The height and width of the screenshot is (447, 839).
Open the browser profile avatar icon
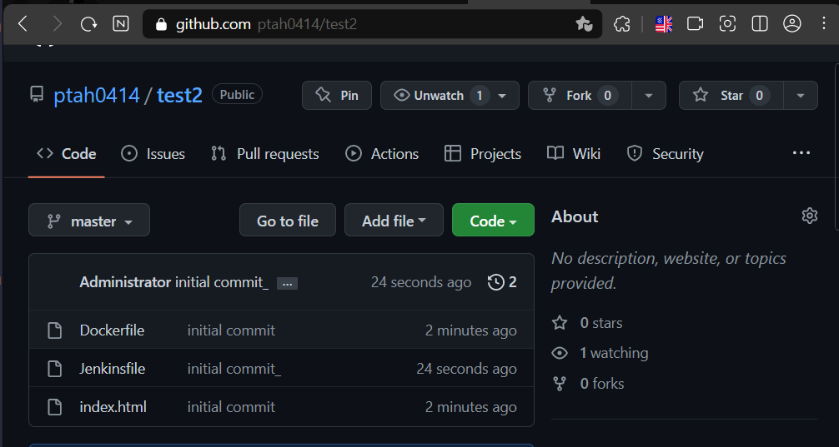pos(792,23)
